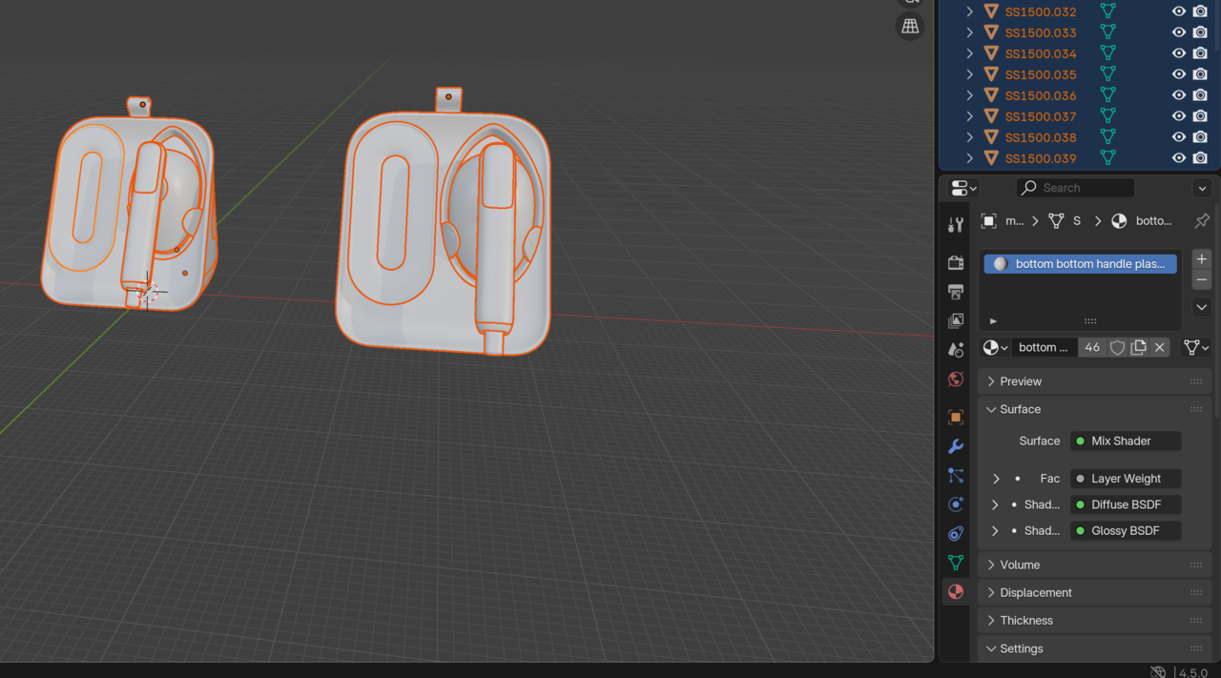Open the Particles properties tab
1221x678 pixels.
click(x=955, y=475)
